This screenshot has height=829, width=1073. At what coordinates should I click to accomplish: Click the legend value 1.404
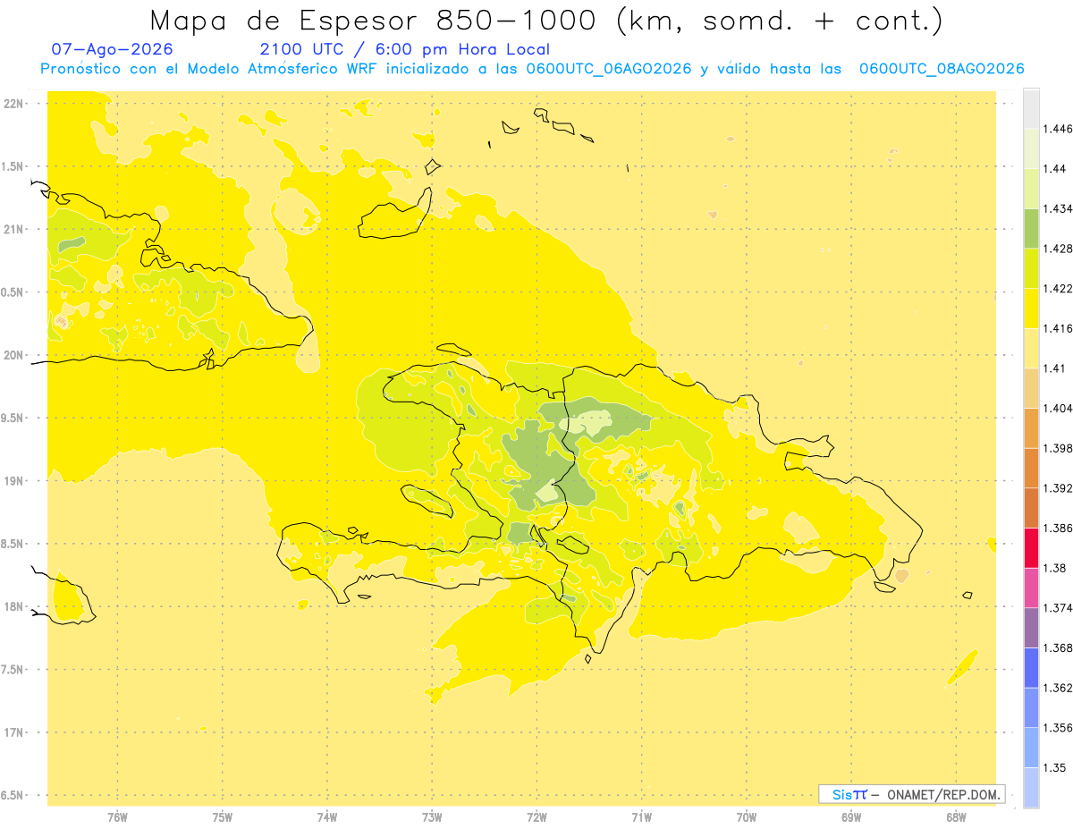tap(1059, 408)
